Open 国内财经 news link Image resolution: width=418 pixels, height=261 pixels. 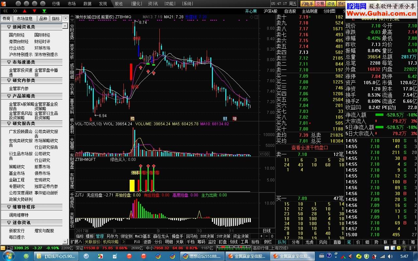click(x=17, y=35)
